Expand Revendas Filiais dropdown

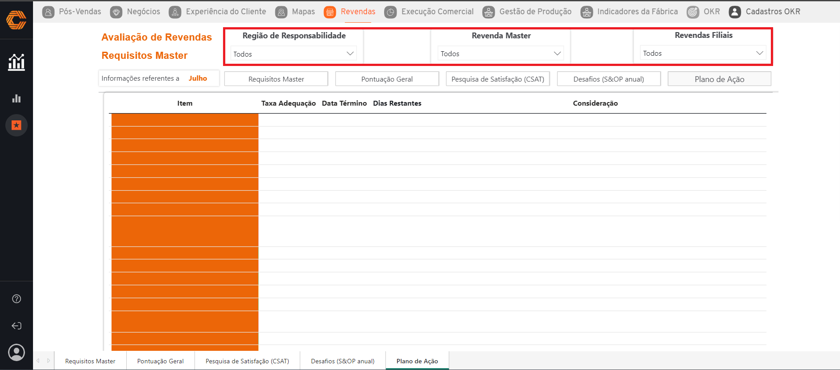click(x=703, y=53)
